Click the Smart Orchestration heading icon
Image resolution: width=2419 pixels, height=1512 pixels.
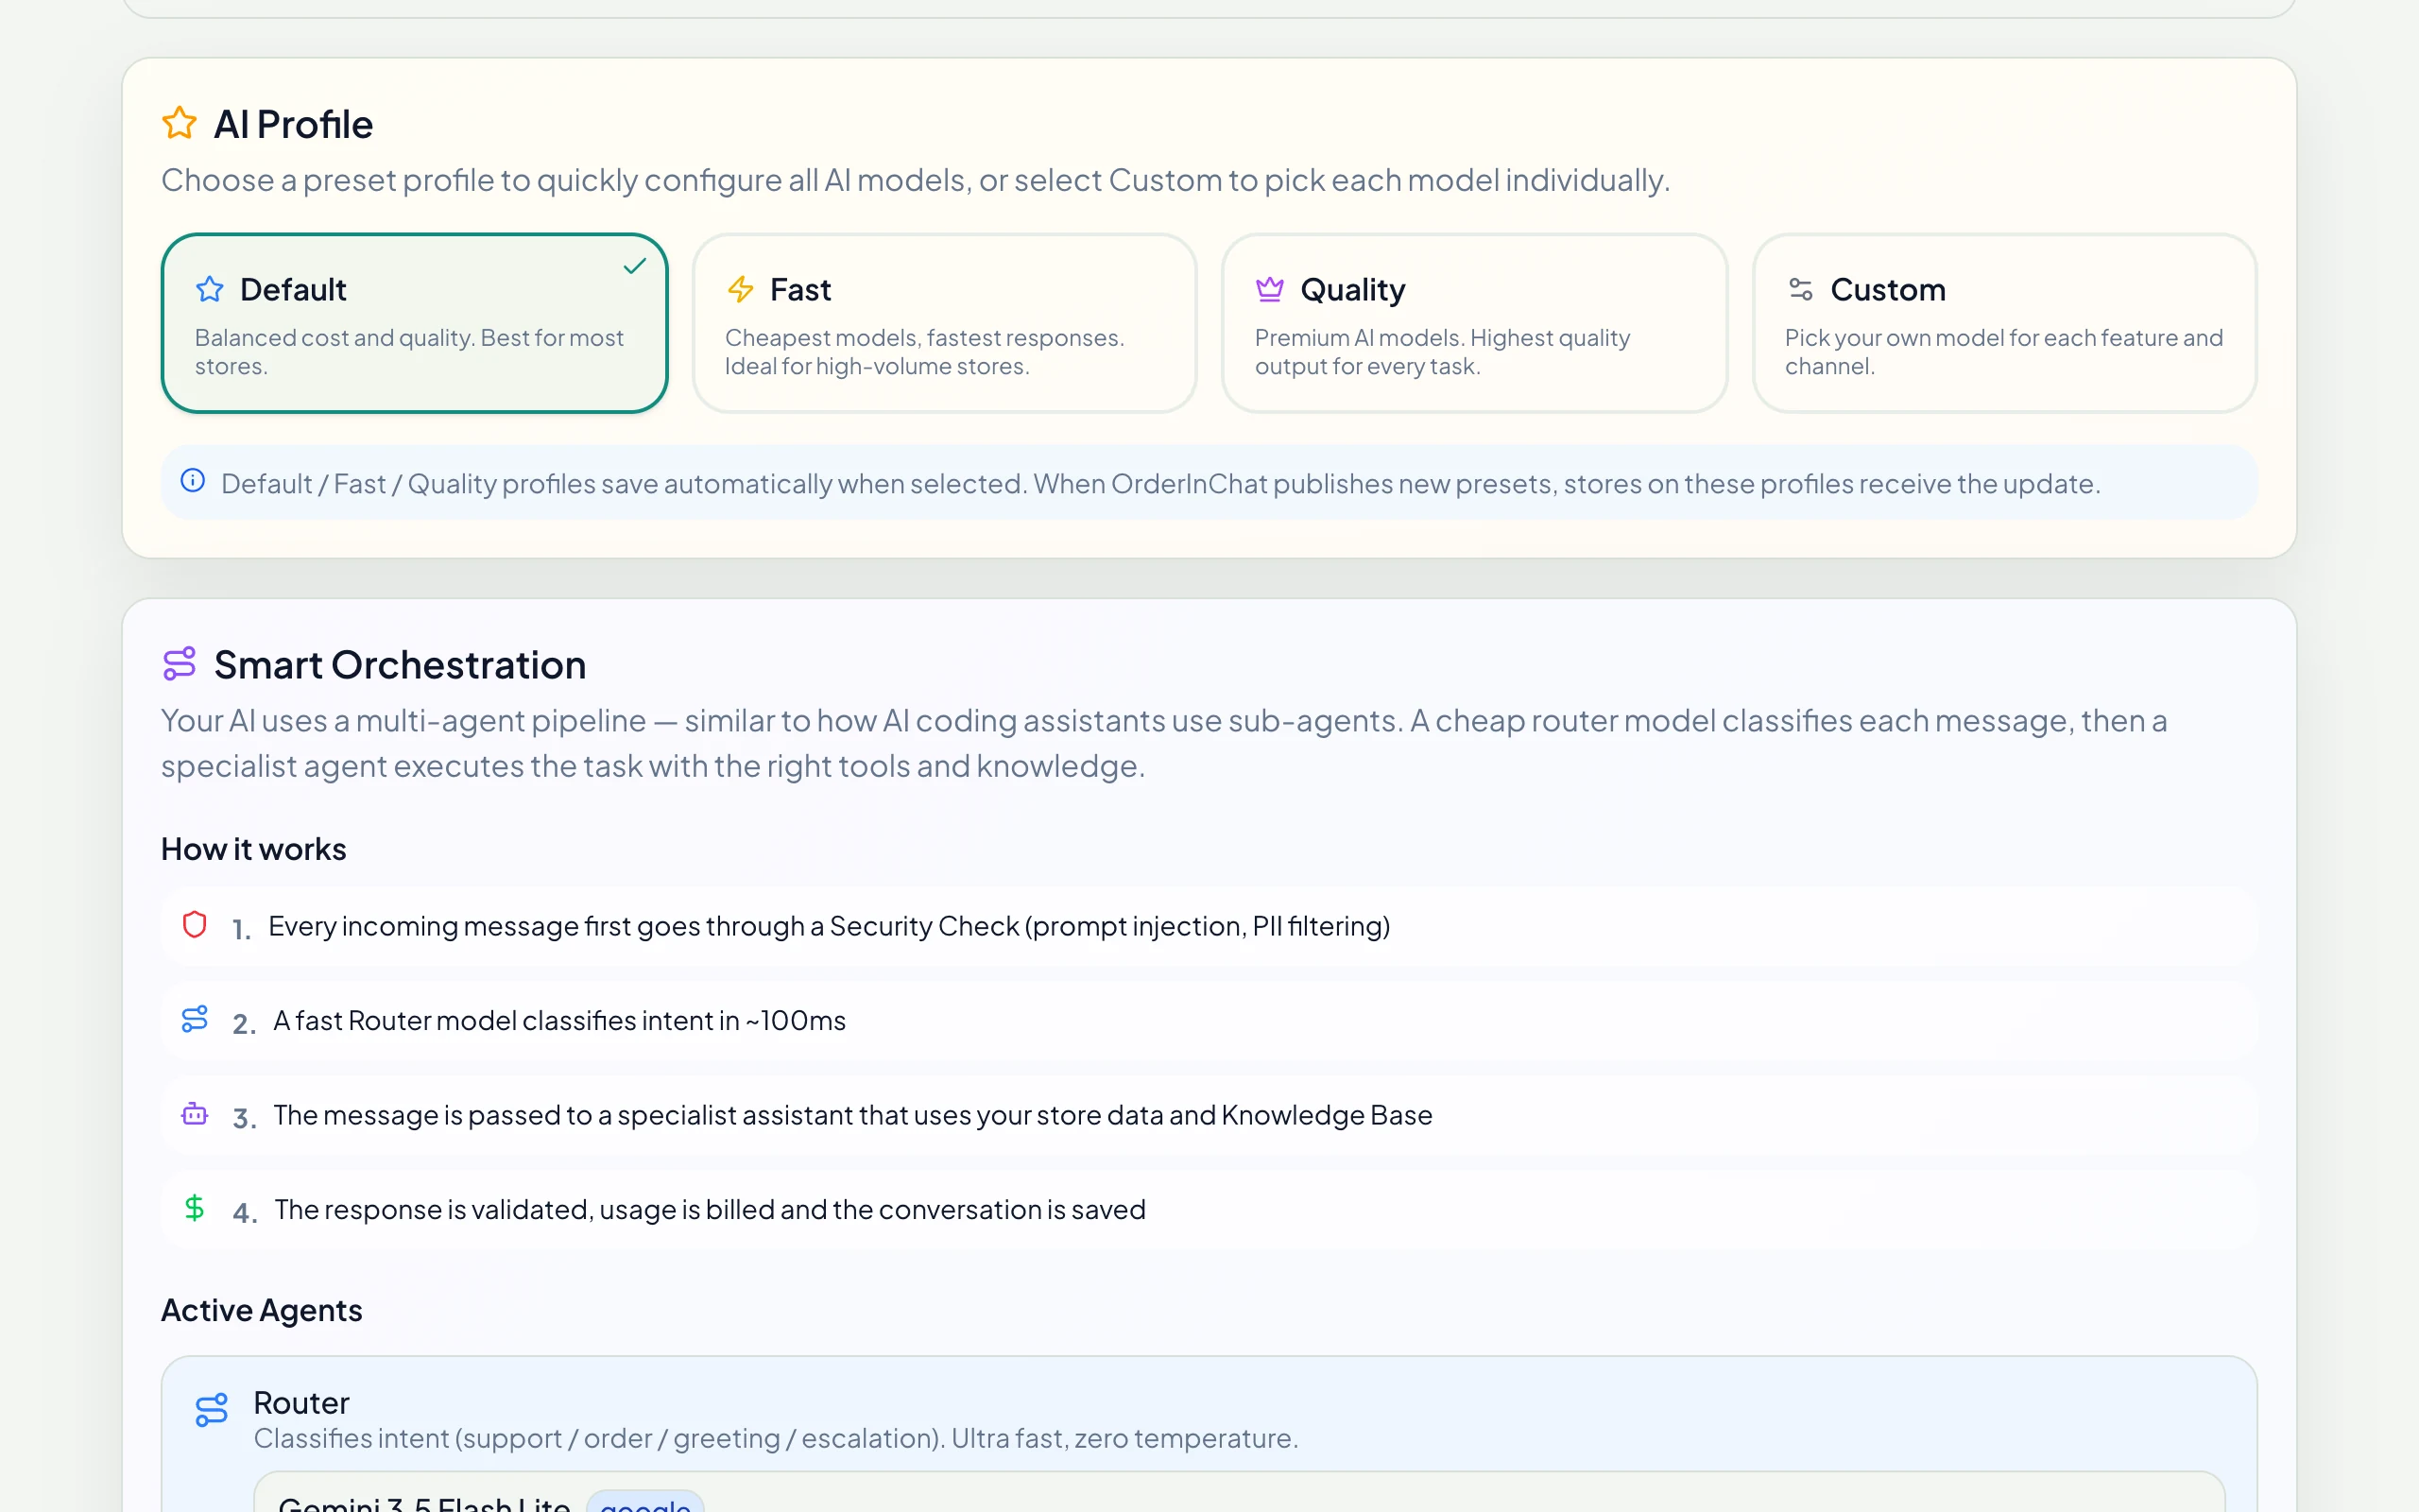(180, 664)
